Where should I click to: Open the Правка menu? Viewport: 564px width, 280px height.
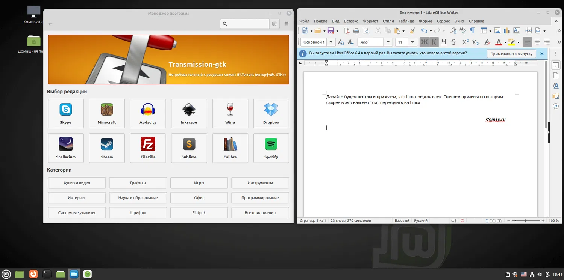(320, 21)
